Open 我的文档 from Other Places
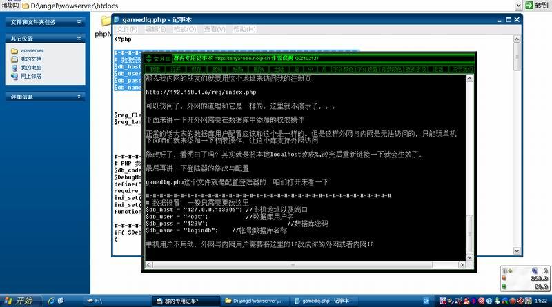The image size is (552, 307). pos(30,59)
